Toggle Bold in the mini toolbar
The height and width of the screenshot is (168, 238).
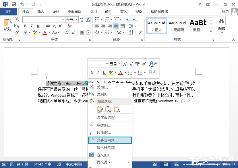[92, 73]
